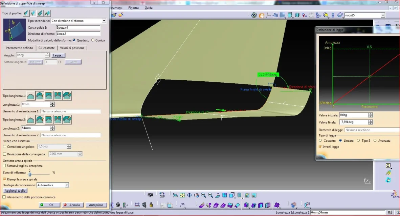Click the Fit All In icon in the bottom view toolbar
The image size is (400, 216).
[182, 195]
